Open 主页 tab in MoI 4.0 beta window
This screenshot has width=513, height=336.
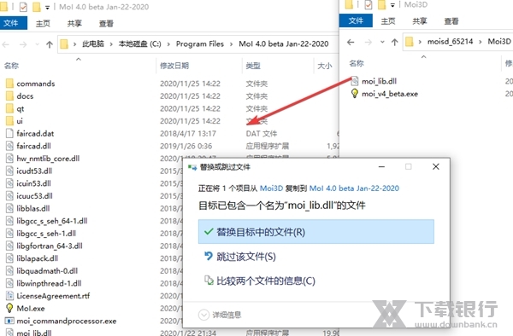point(43,23)
